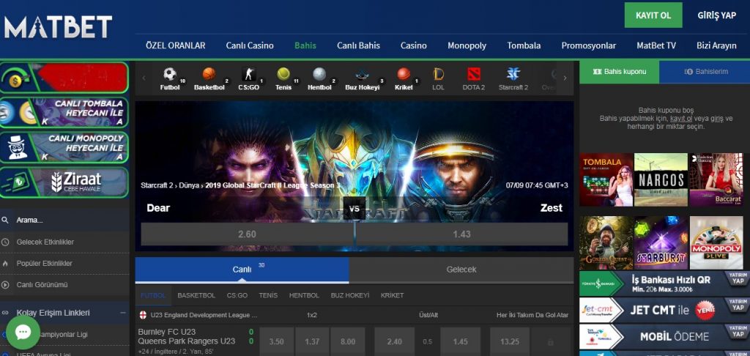The width and height of the screenshot is (750, 356).
Task: Filter live events by BASKETBOL tab
Action: tap(196, 295)
